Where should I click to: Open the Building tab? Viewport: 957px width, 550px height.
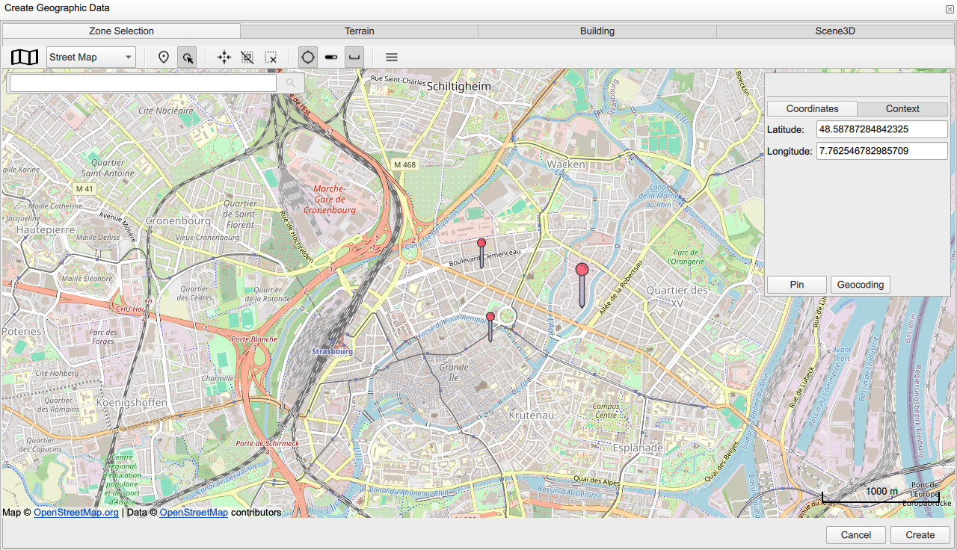coord(597,31)
